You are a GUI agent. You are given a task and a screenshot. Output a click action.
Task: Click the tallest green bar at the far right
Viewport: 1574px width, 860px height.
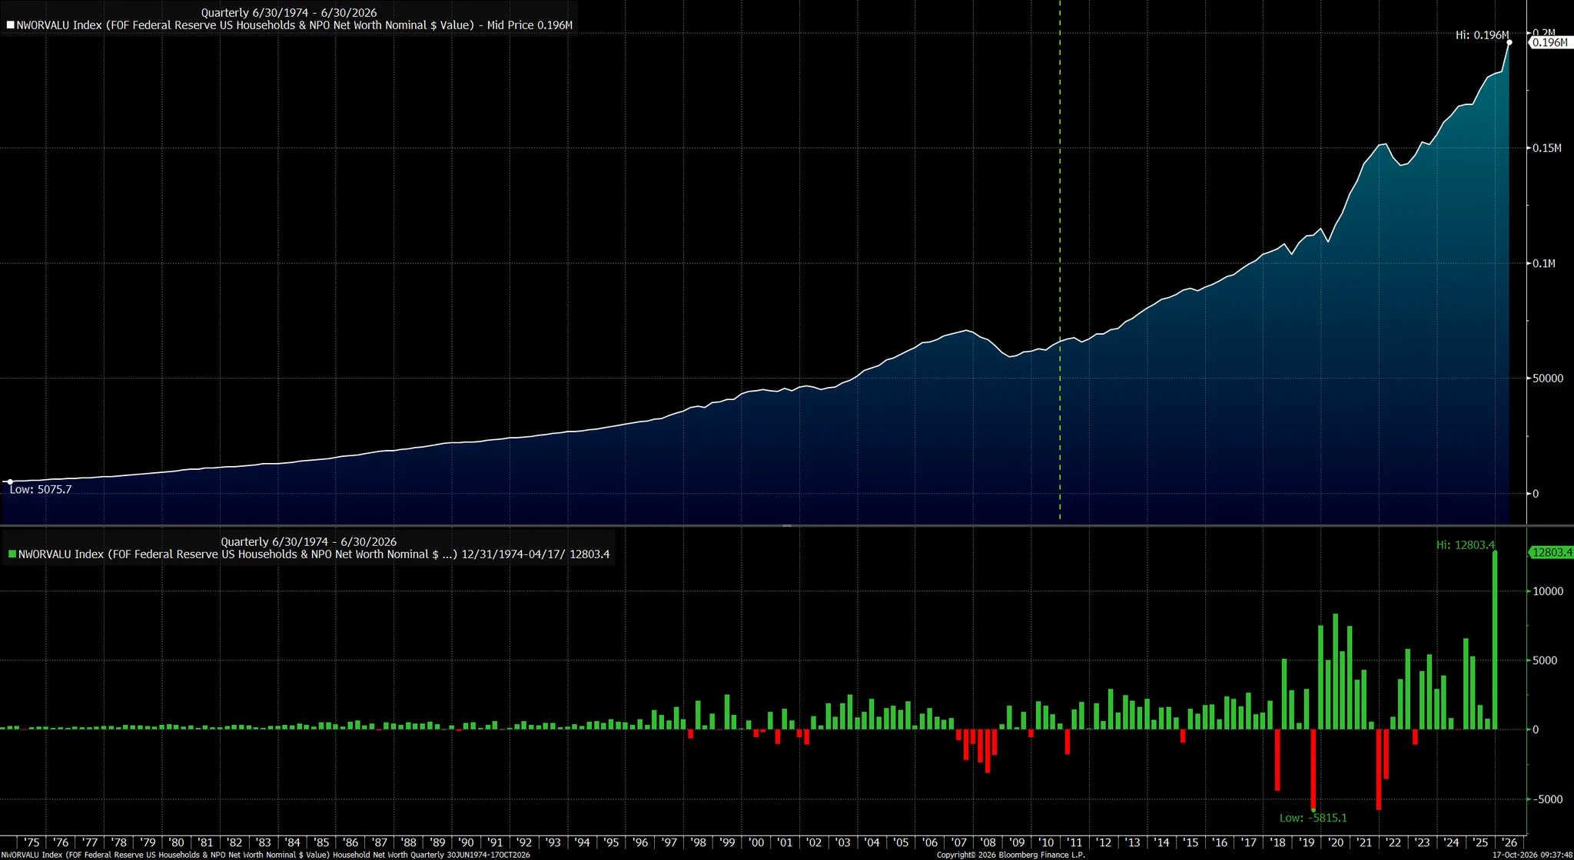[x=1495, y=640]
